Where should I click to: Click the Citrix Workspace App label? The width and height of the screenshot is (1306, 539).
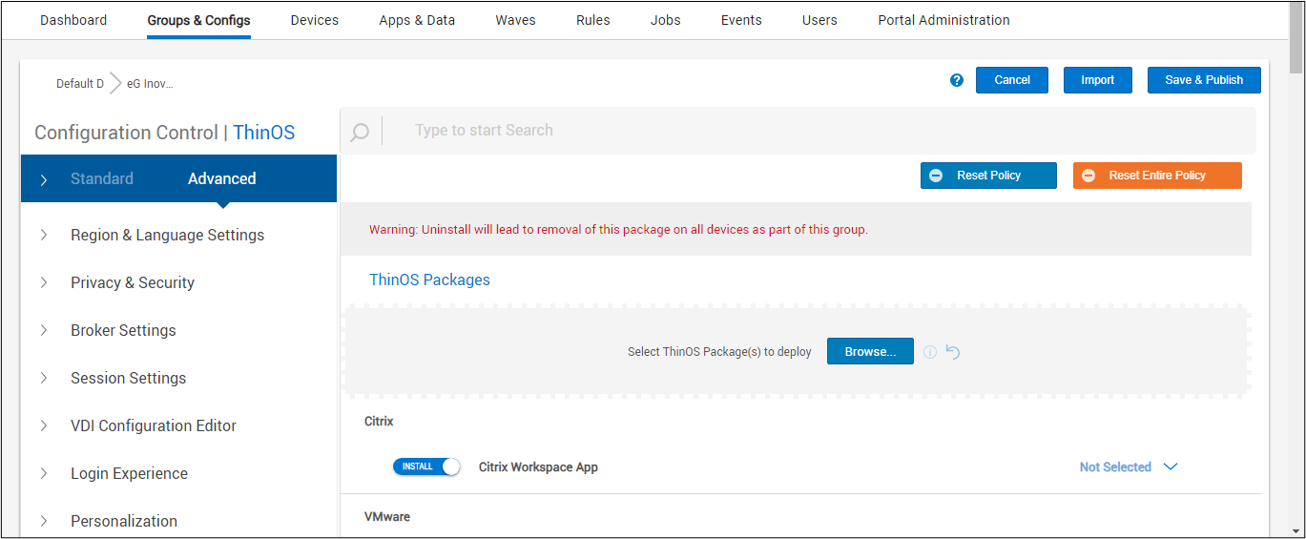tap(538, 467)
